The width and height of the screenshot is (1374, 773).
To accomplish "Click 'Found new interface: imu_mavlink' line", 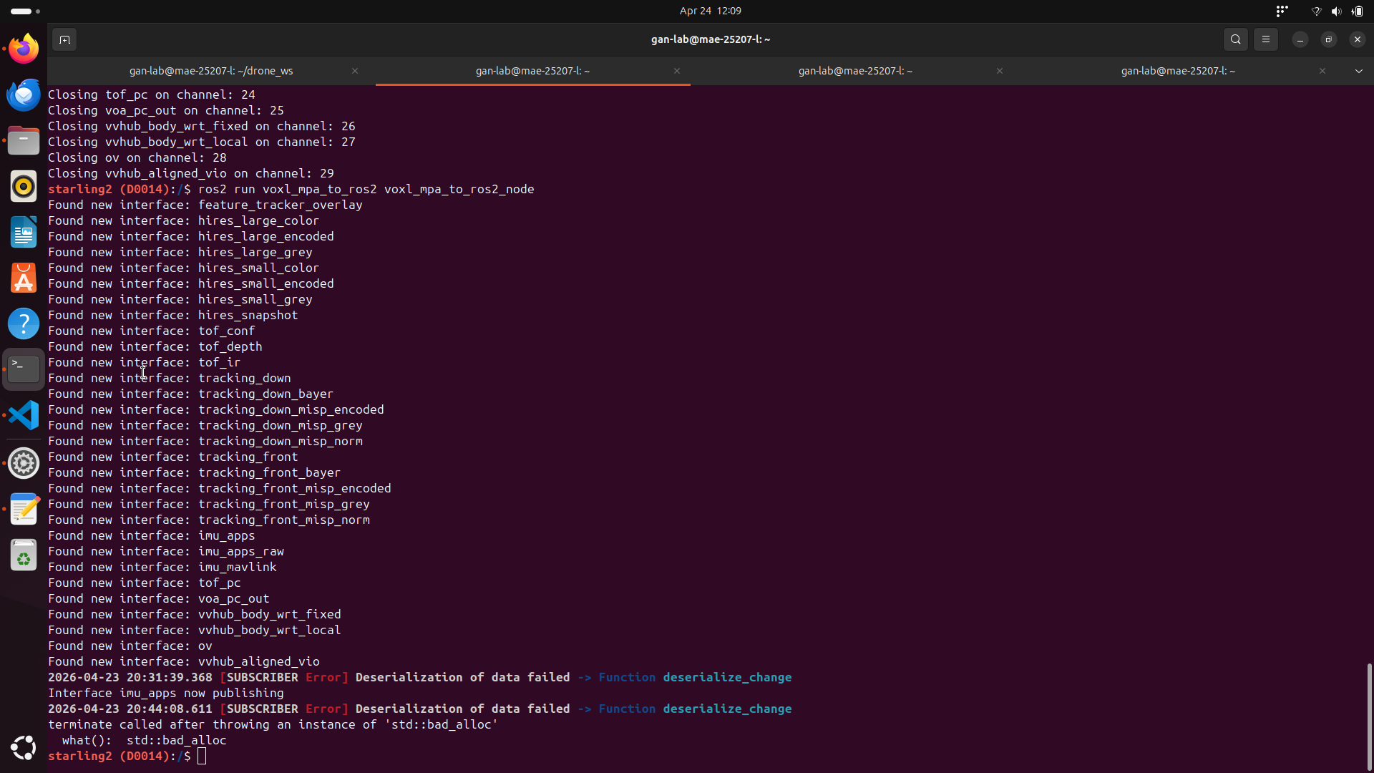I will [162, 567].
